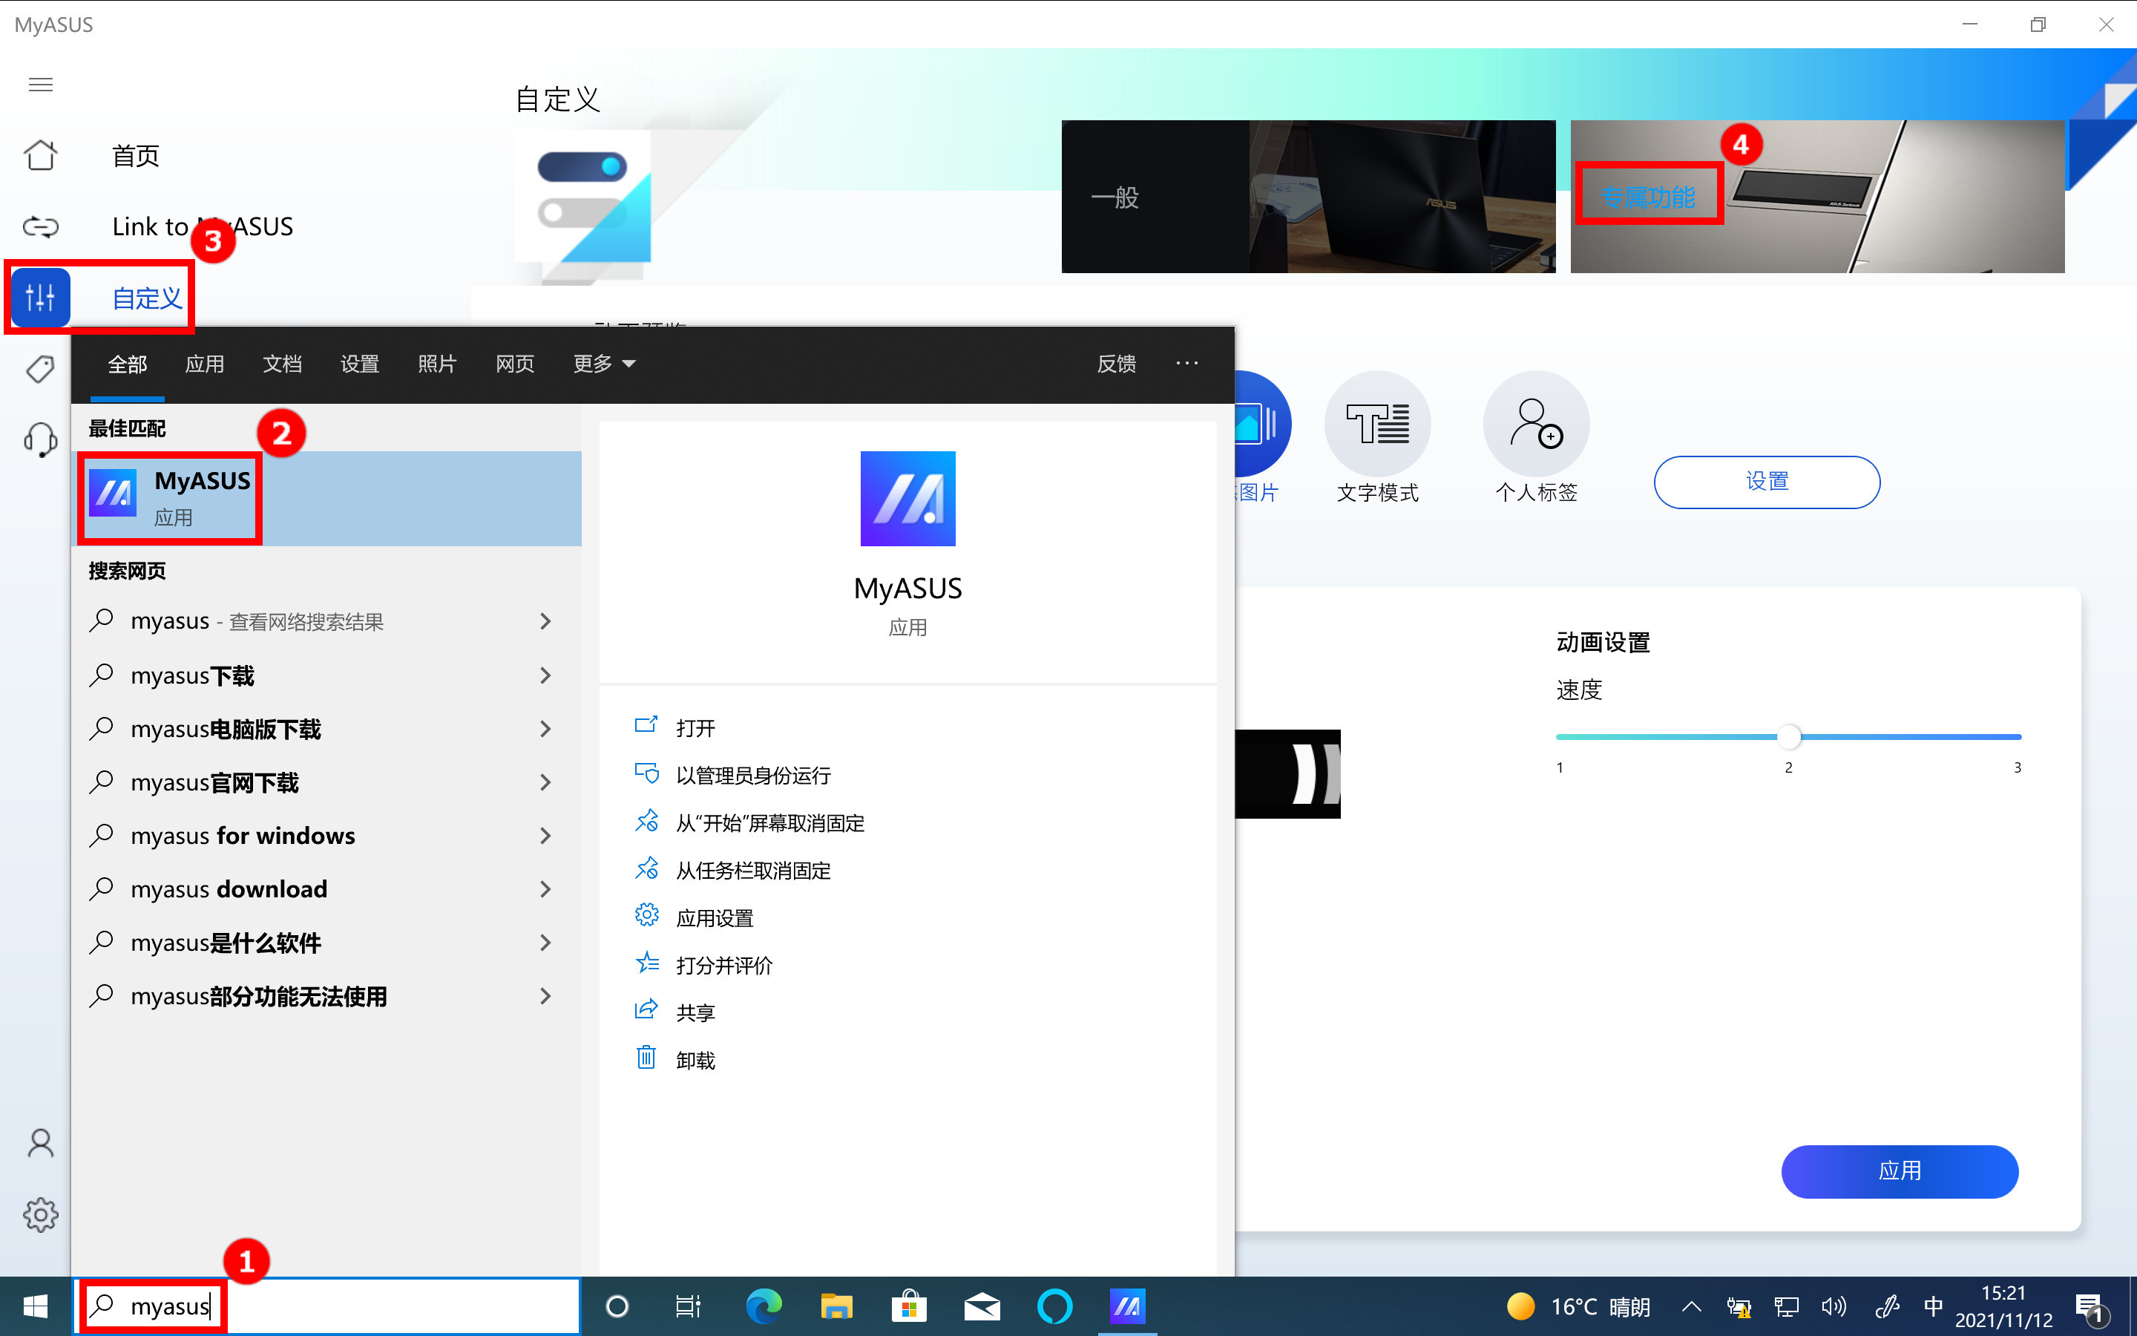2137x1336 pixels.
Task: Expand arrow for myasus电脑版下载 suggestion
Action: point(545,729)
